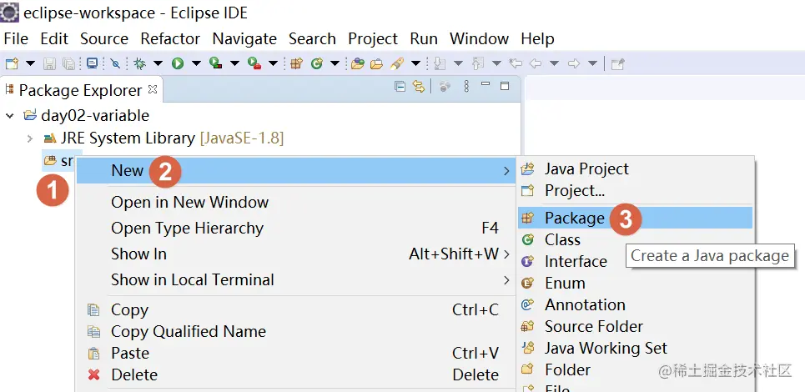This screenshot has height=392, width=805.
Task: Click the Save All toolbar icon
Action: [68, 63]
